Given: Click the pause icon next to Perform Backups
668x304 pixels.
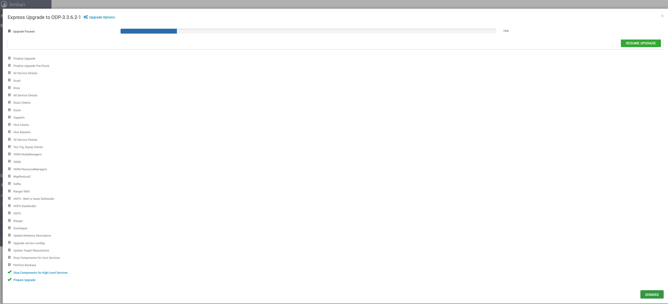Looking at the screenshot, I should tap(9, 265).
